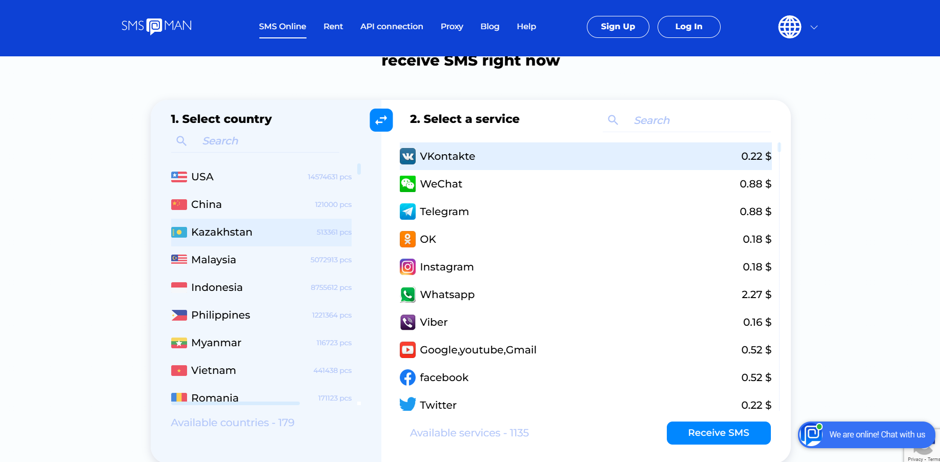This screenshot has width=940, height=462.
Task: Choose Indonesia country name
Action: 217,287
